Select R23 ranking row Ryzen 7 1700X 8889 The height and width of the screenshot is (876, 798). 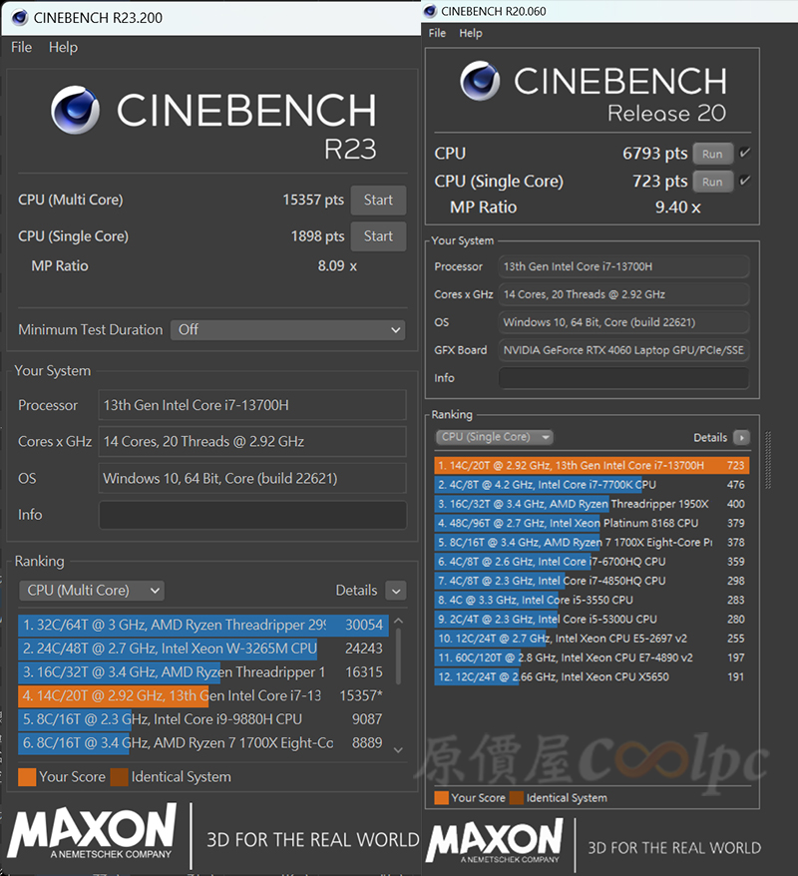point(203,743)
